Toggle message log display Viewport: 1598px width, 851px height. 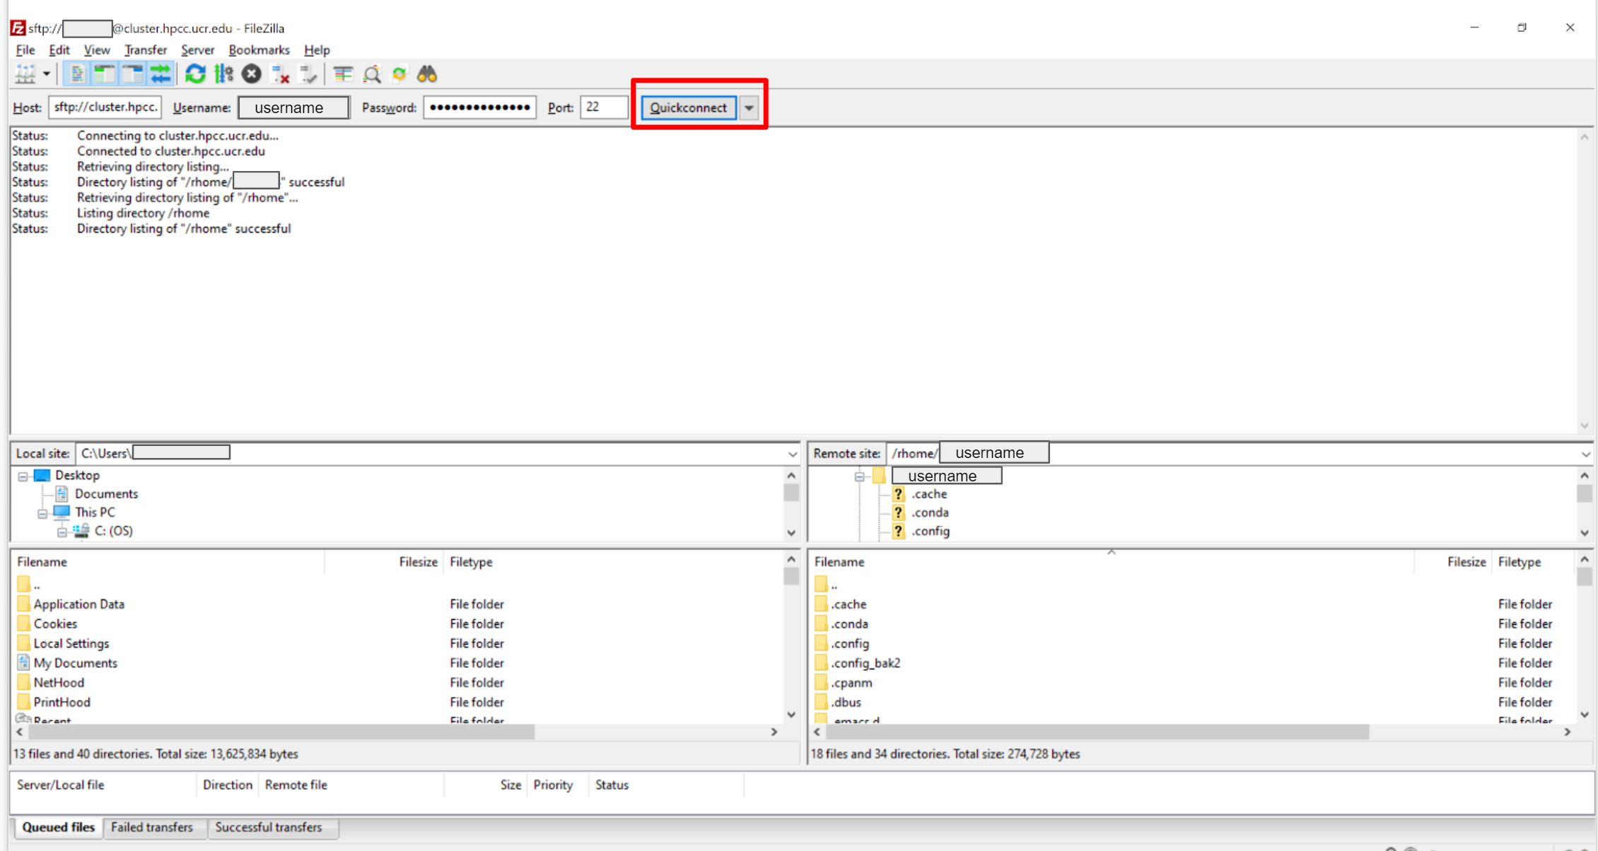click(76, 74)
